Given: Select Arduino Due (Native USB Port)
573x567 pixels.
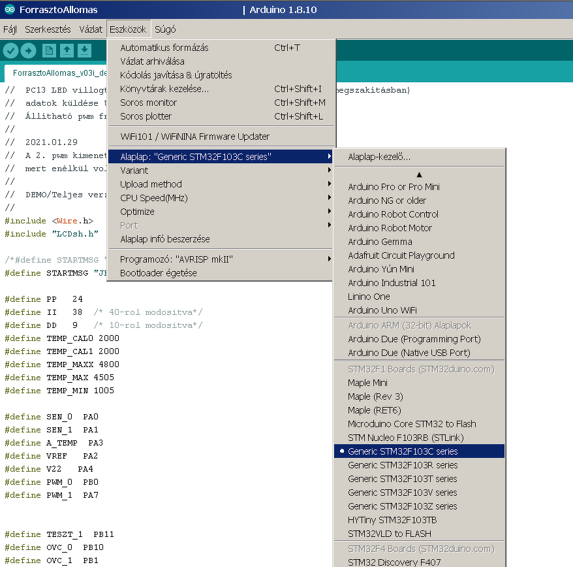Looking at the screenshot, I should (419, 353).
